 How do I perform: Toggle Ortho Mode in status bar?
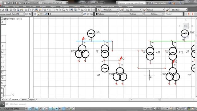(x=37, y=109)
